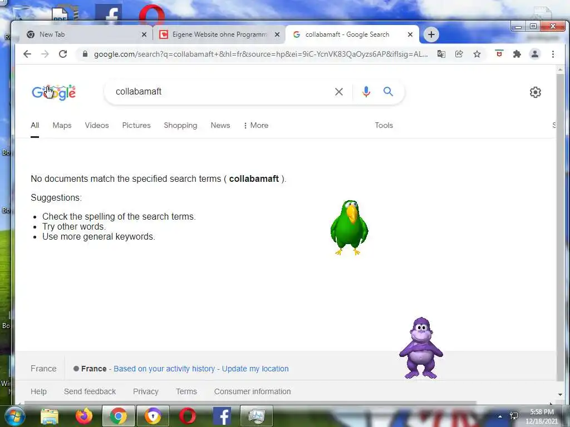
Task: Click the green parrot desktop character
Action: coord(350,227)
